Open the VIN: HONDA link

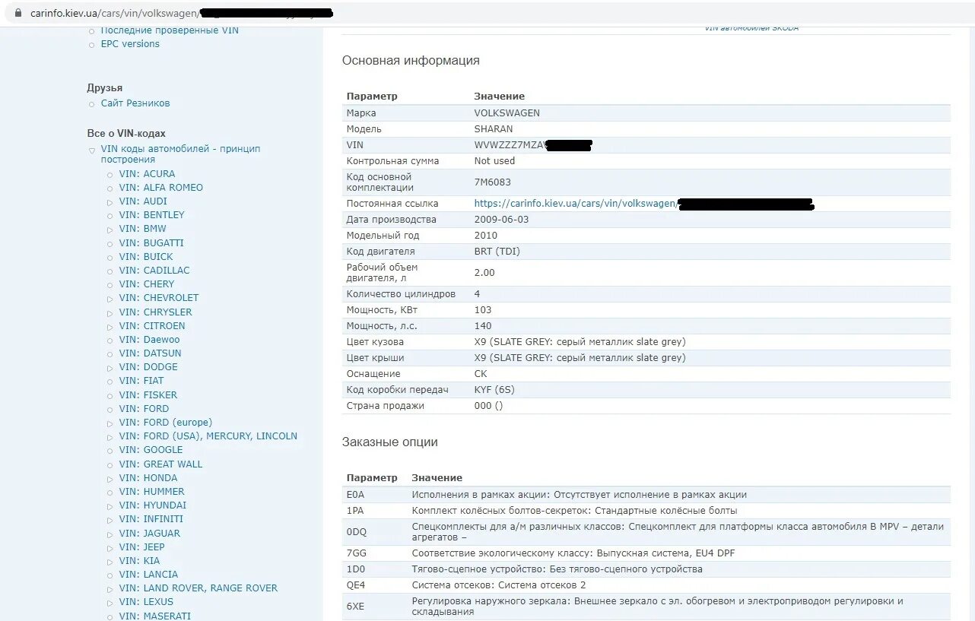coord(148,478)
